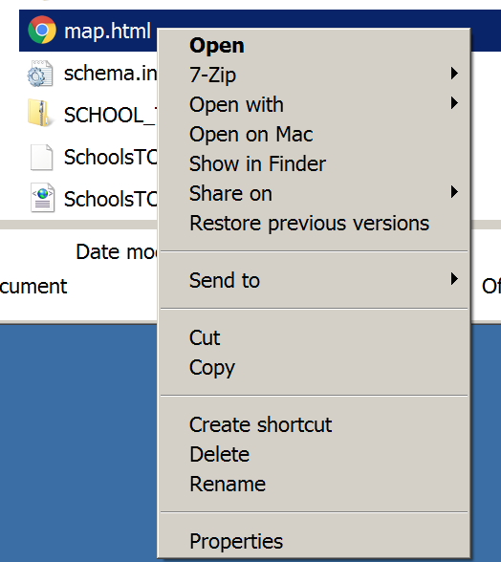Click the Chrome icon beside map.html

(42, 30)
